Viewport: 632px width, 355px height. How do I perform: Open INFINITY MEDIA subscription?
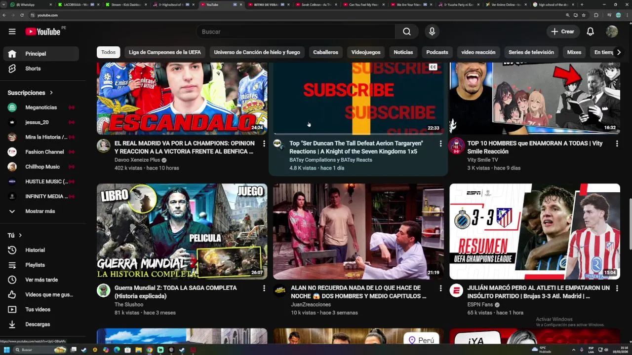pos(41,196)
